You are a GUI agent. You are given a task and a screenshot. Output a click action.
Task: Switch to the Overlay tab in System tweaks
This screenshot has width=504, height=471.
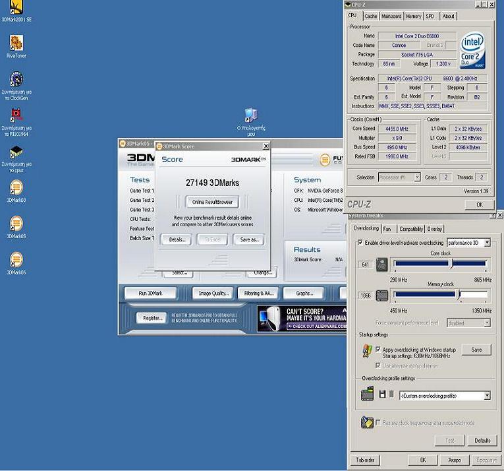click(435, 229)
